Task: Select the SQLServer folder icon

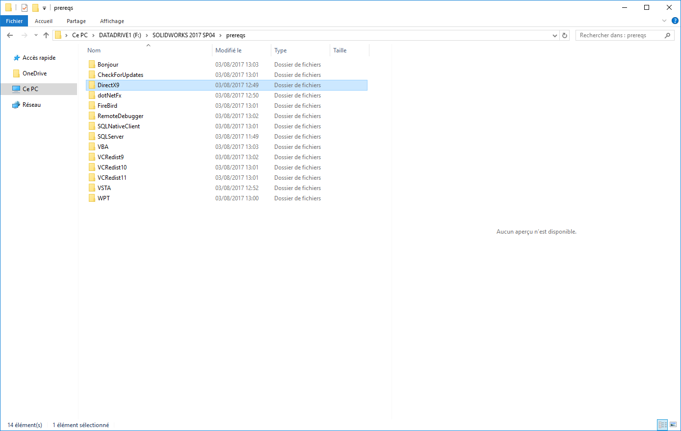Action: coord(92,137)
